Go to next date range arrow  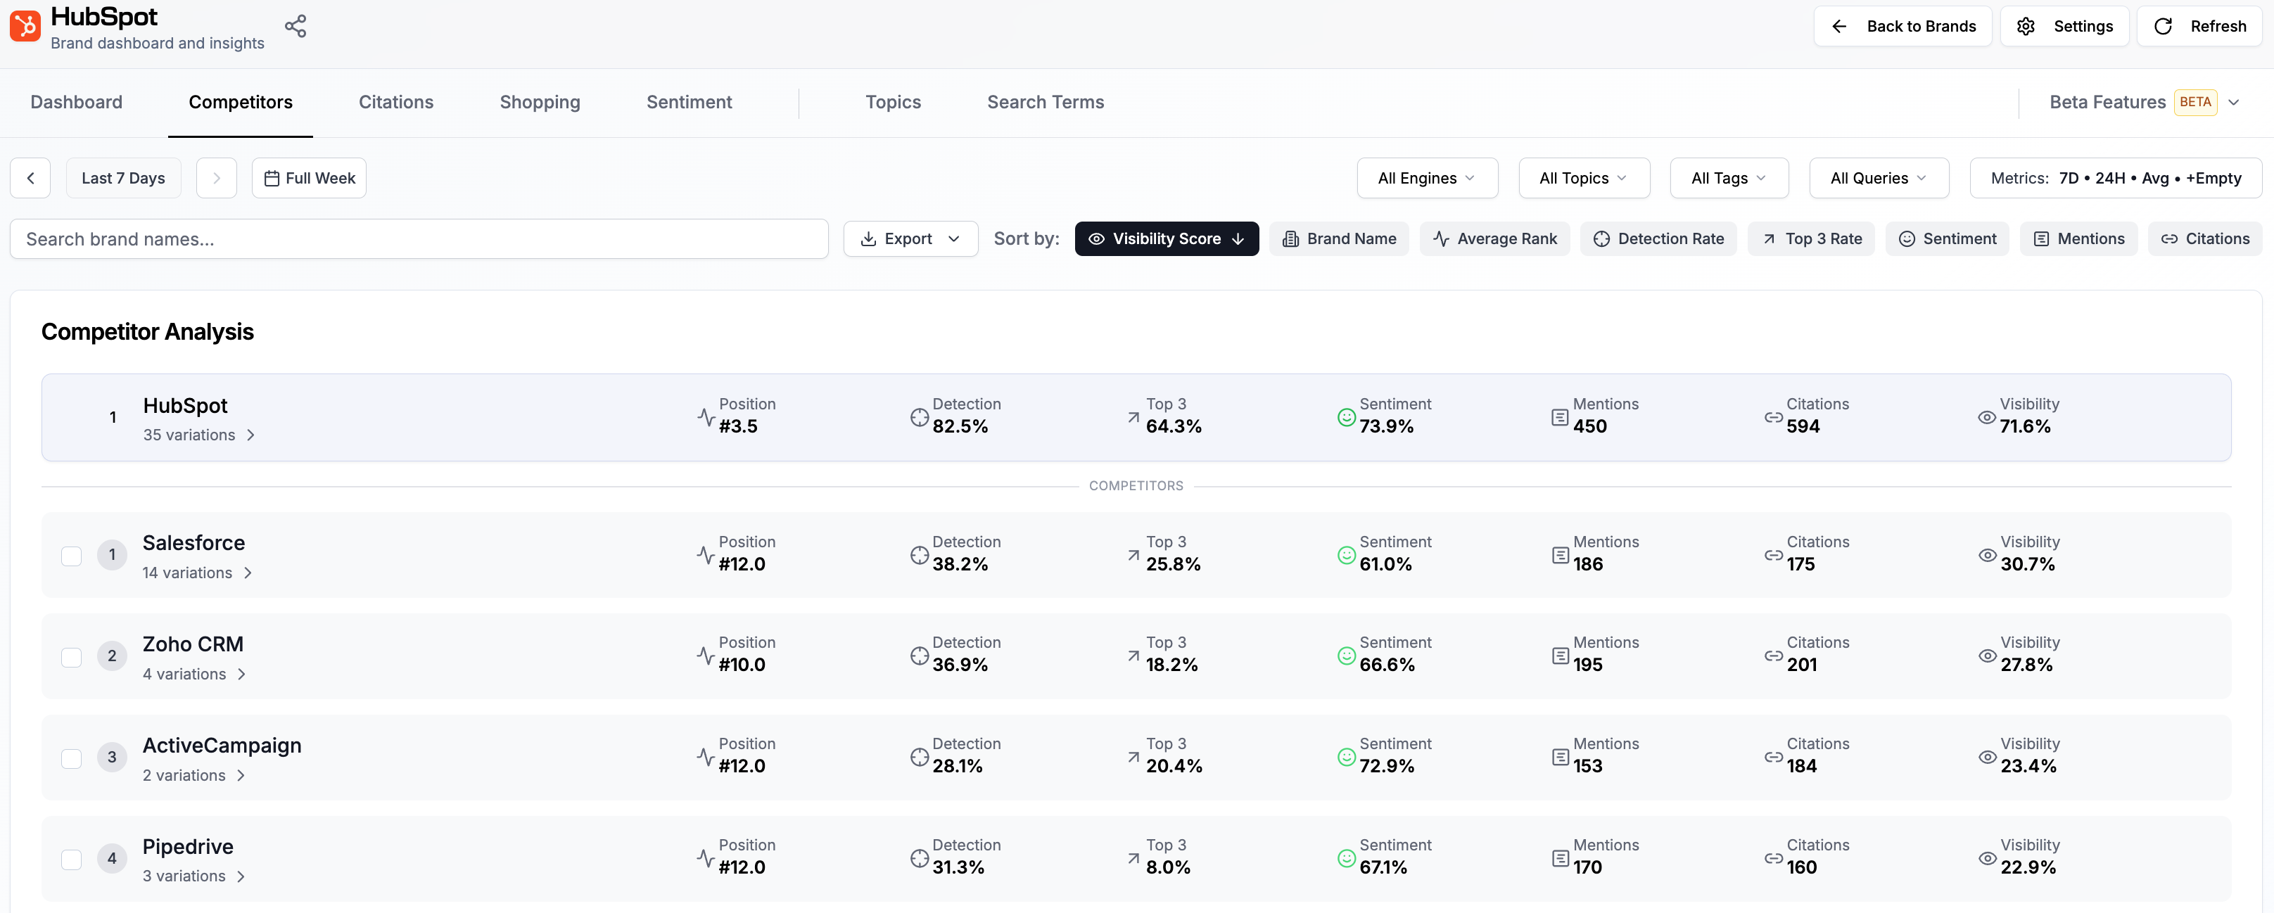pyautogui.click(x=216, y=178)
